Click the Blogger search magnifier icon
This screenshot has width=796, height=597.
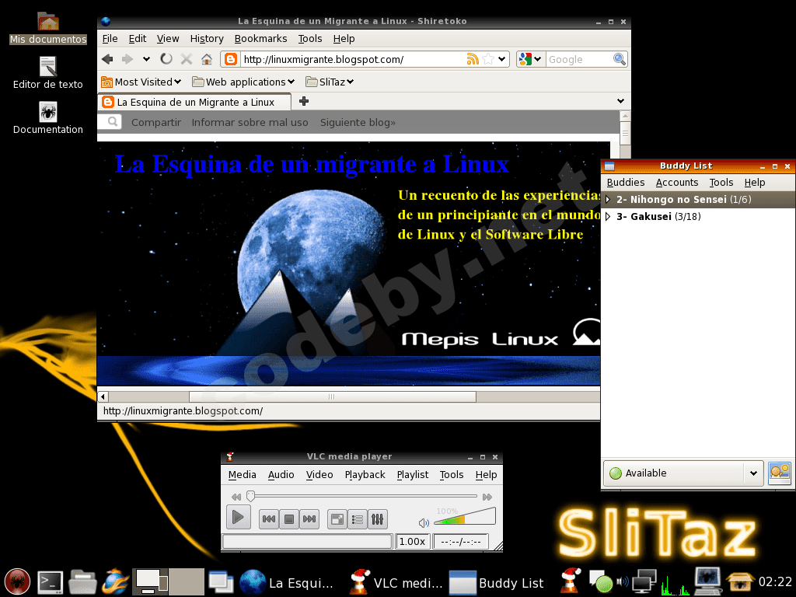(113, 122)
